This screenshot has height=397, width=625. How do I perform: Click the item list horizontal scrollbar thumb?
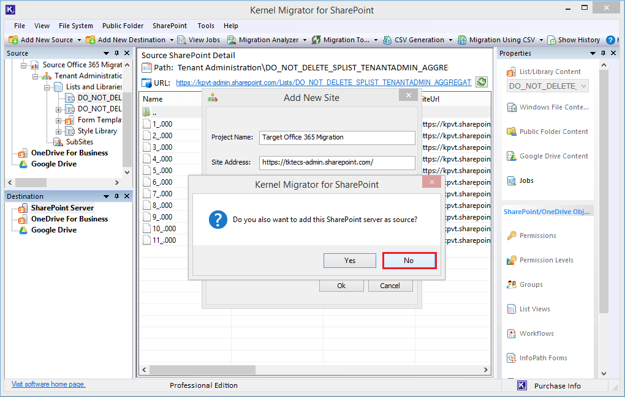point(202,369)
